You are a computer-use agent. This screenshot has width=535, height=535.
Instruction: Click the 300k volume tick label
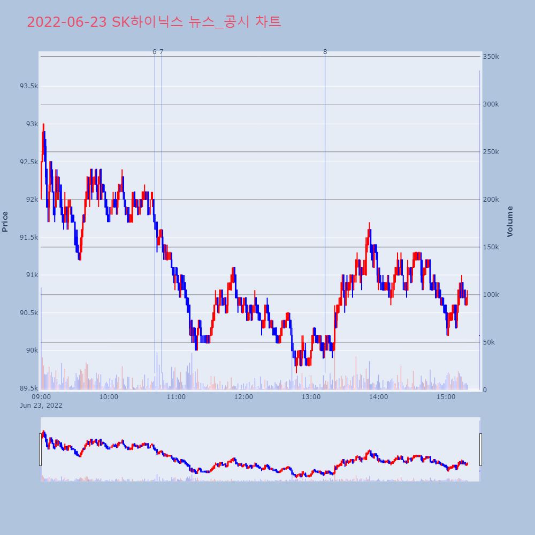pyautogui.click(x=491, y=104)
